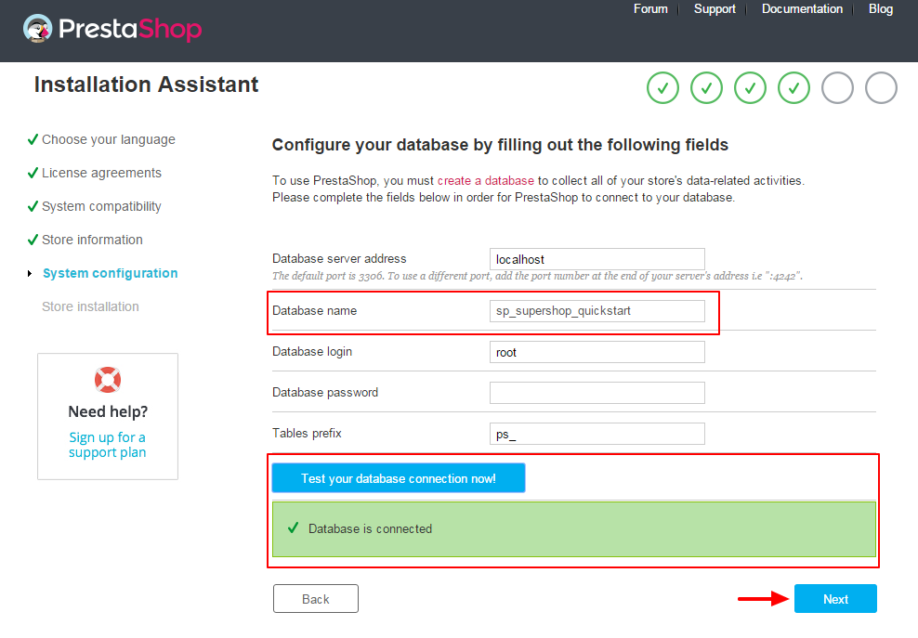Open the Documentation header link

point(802,8)
